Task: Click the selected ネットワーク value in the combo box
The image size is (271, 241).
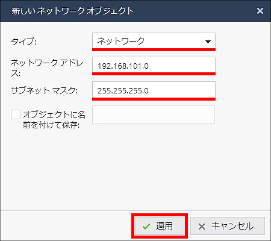Action: coord(121,41)
